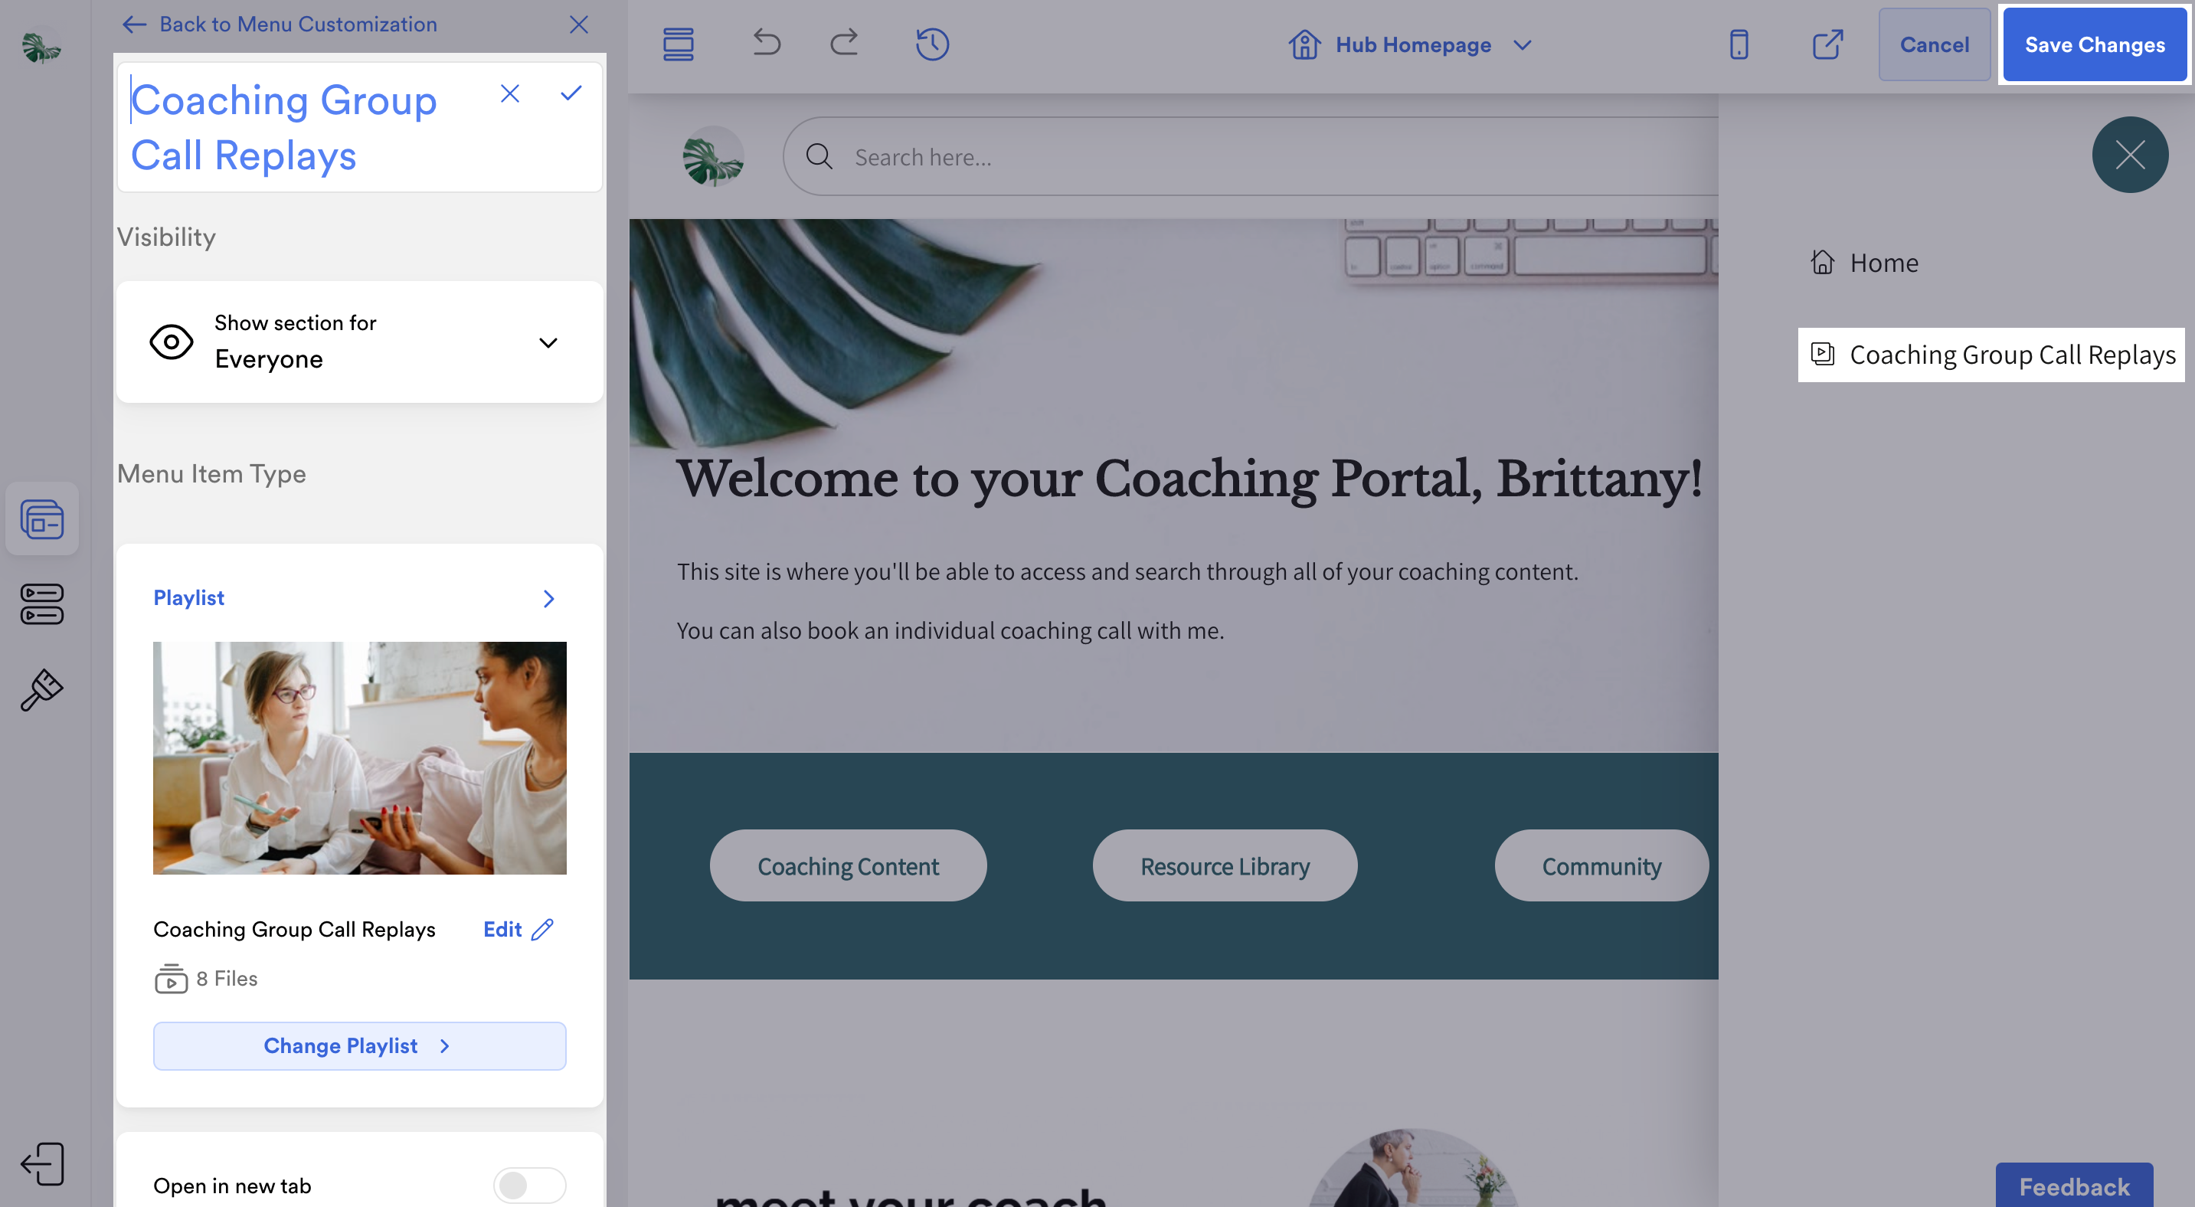This screenshot has width=2195, height=1207.
Task: Click the exit/logout icon at sidebar bottom
Action: (43, 1163)
